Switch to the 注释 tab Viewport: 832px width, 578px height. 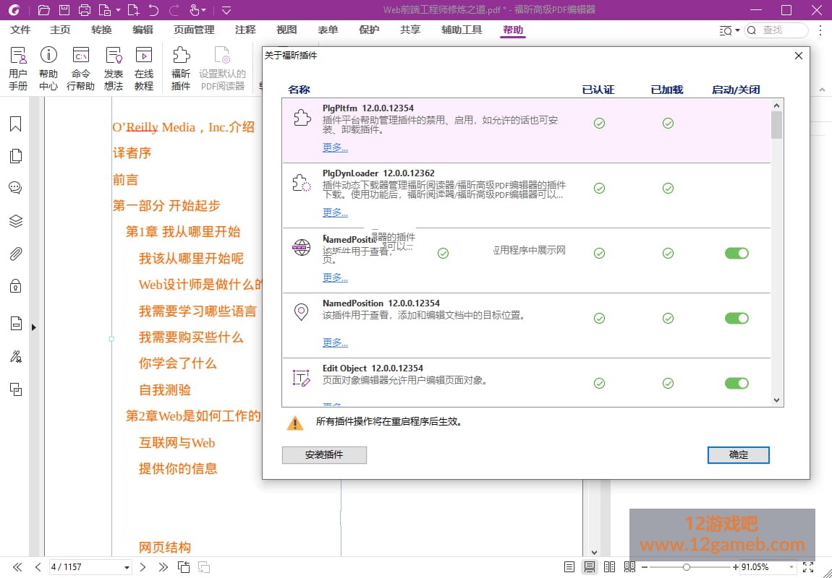[245, 30]
